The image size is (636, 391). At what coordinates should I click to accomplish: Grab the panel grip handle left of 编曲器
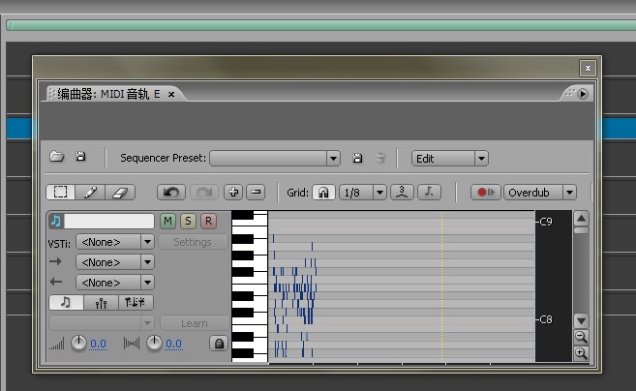pyautogui.click(x=51, y=94)
